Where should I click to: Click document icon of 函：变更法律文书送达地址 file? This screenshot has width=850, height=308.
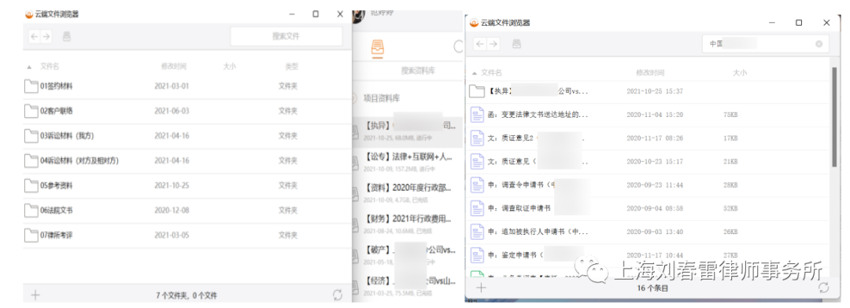476,115
